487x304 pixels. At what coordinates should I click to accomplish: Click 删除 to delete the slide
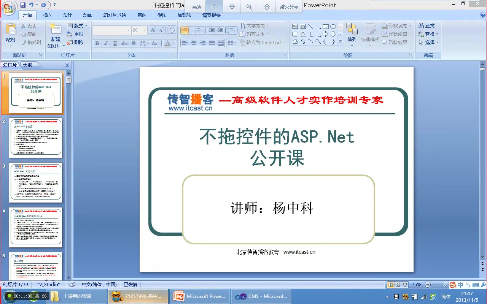click(75, 43)
